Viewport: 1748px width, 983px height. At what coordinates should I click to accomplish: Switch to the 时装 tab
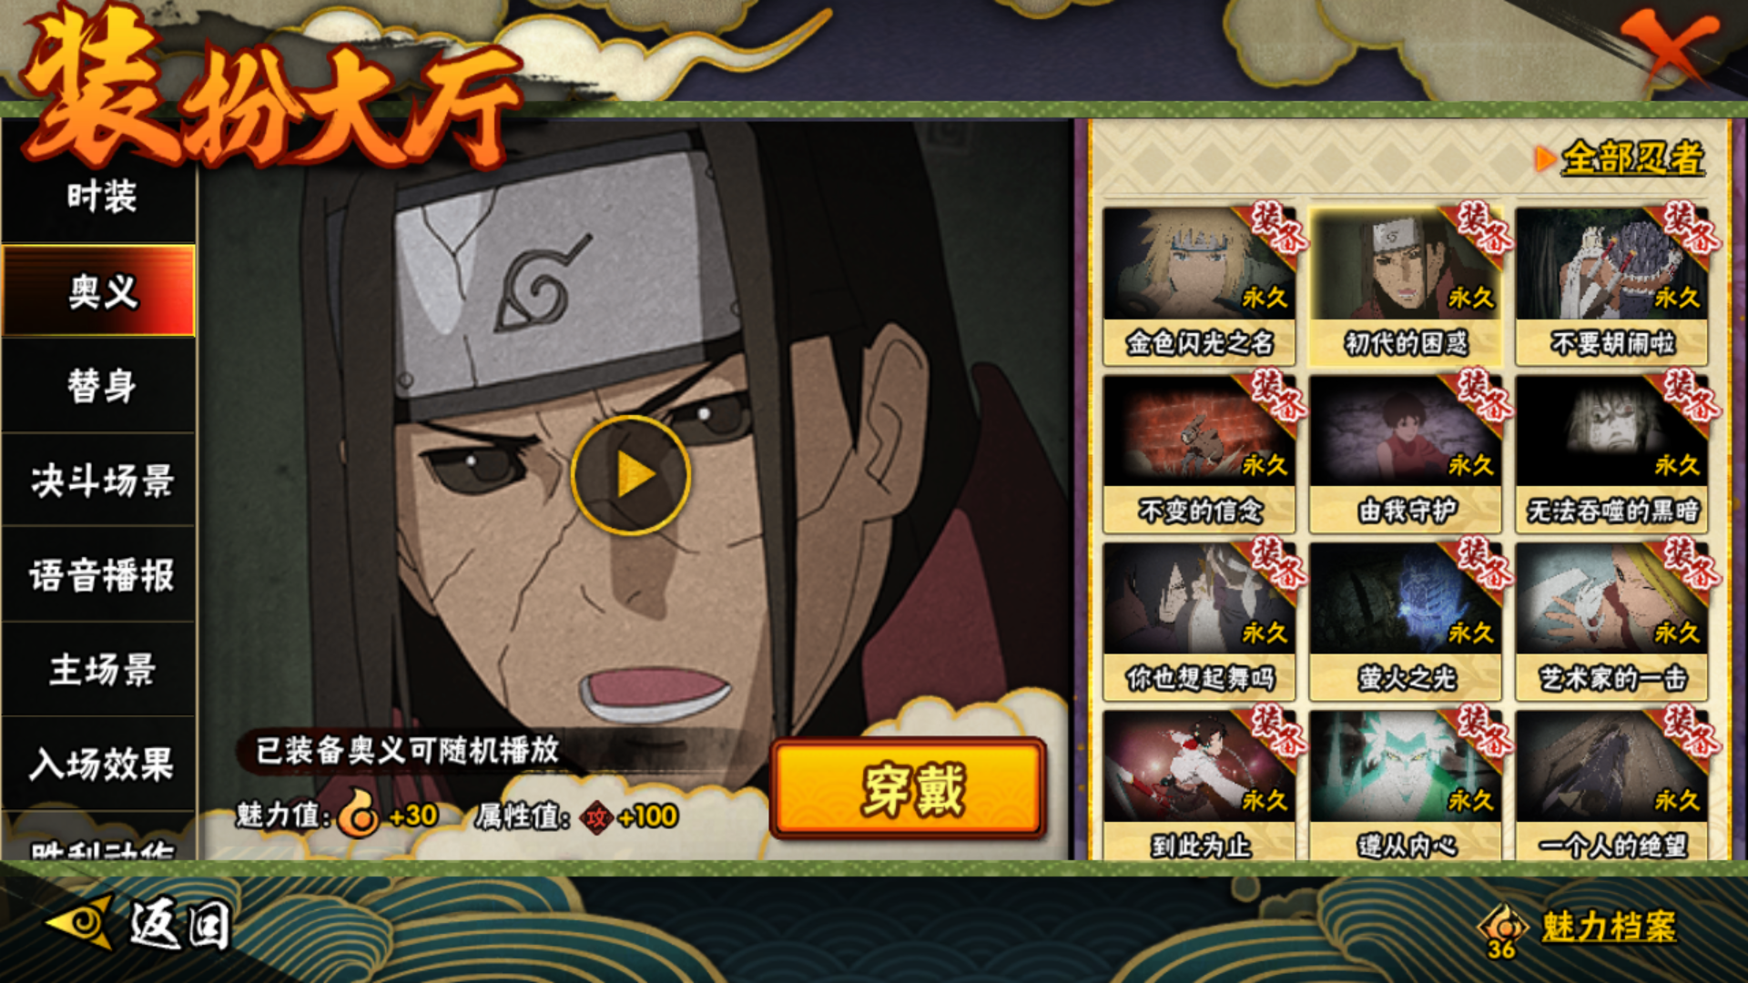[x=100, y=198]
